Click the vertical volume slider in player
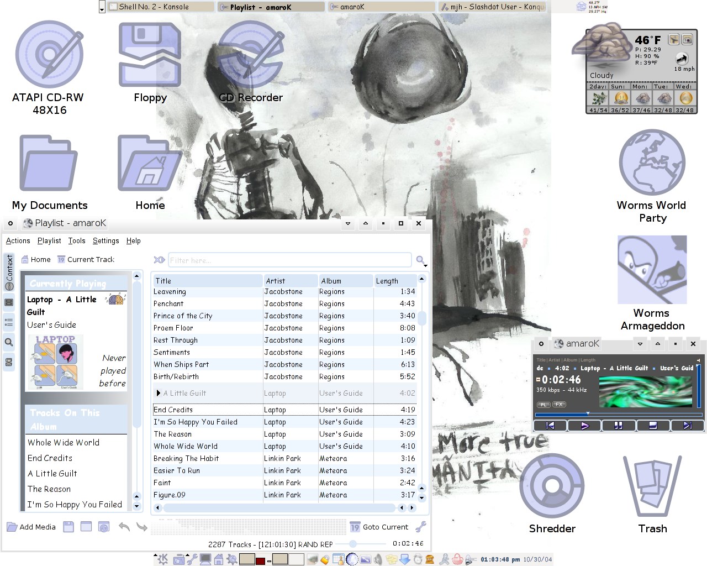This screenshot has height=566, width=707. click(699, 385)
